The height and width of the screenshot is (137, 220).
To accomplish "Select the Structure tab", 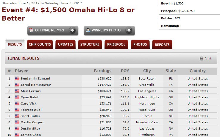I will click(90, 45).
